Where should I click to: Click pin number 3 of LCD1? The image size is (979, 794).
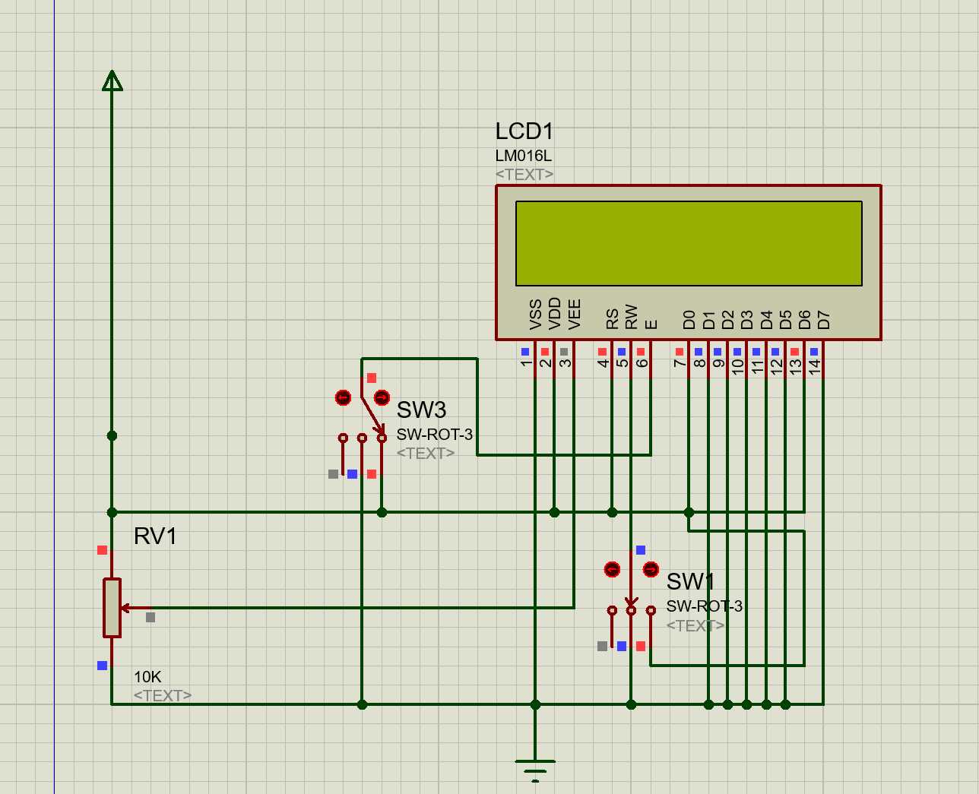[x=565, y=363]
